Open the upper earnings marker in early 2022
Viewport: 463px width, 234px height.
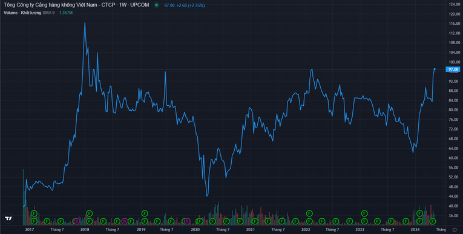[309, 213]
